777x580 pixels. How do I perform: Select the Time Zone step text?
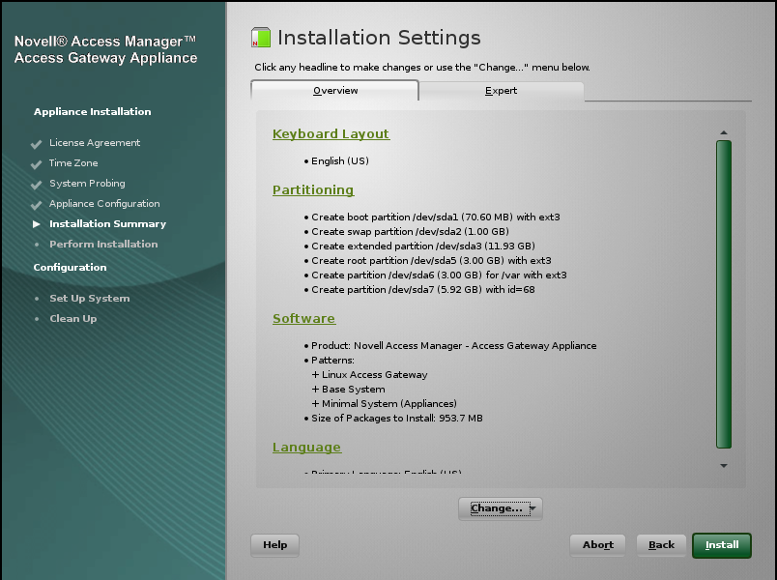pyautogui.click(x=73, y=163)
